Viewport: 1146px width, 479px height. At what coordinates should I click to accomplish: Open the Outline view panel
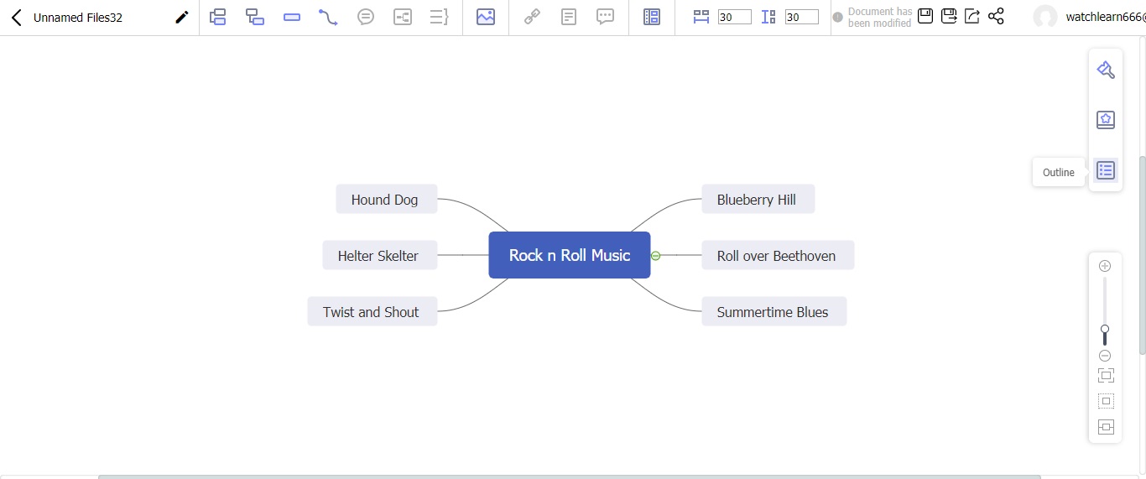(1105, 170)
